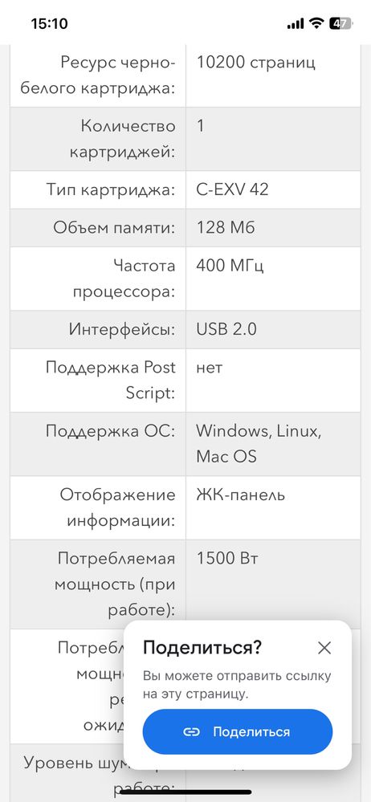
Task: Tap the USB 2.0 interfaces value
Action: coord(226,329)
